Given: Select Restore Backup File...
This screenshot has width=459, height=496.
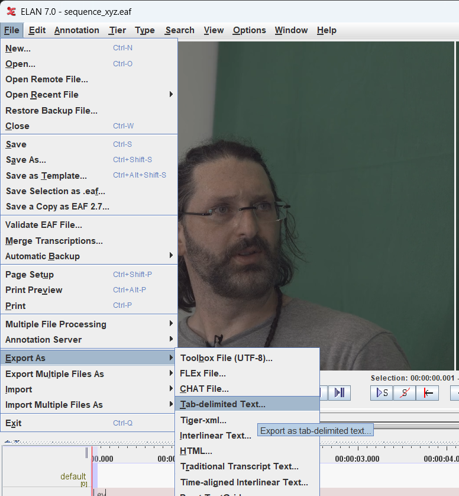Looking at the screenshot, I should 89,111.
